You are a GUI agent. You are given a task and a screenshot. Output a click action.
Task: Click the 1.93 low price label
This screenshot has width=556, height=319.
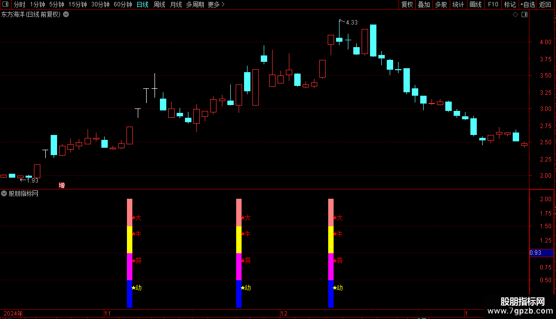click(x=32, y=181)
